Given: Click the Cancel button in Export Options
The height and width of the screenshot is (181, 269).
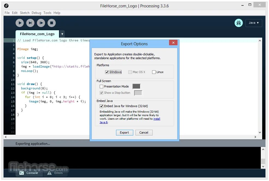Looking at the screenshot, I should point(144,132).
